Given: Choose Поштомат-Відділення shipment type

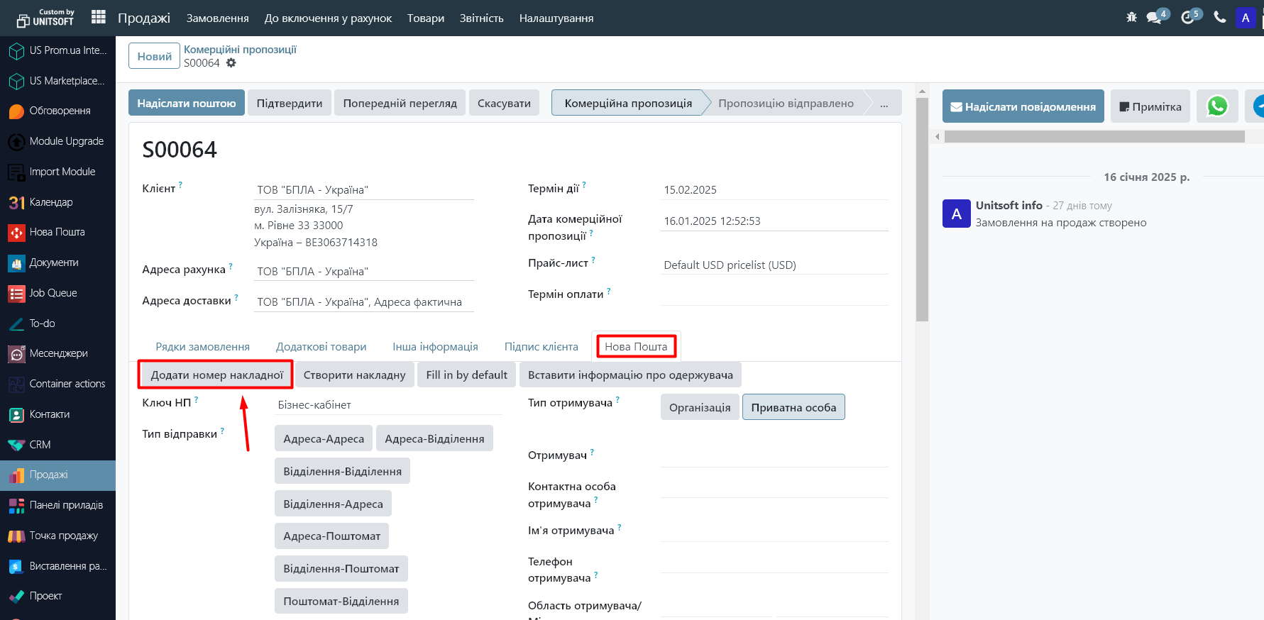Looking at the screenshot, I should click(341, 601).
